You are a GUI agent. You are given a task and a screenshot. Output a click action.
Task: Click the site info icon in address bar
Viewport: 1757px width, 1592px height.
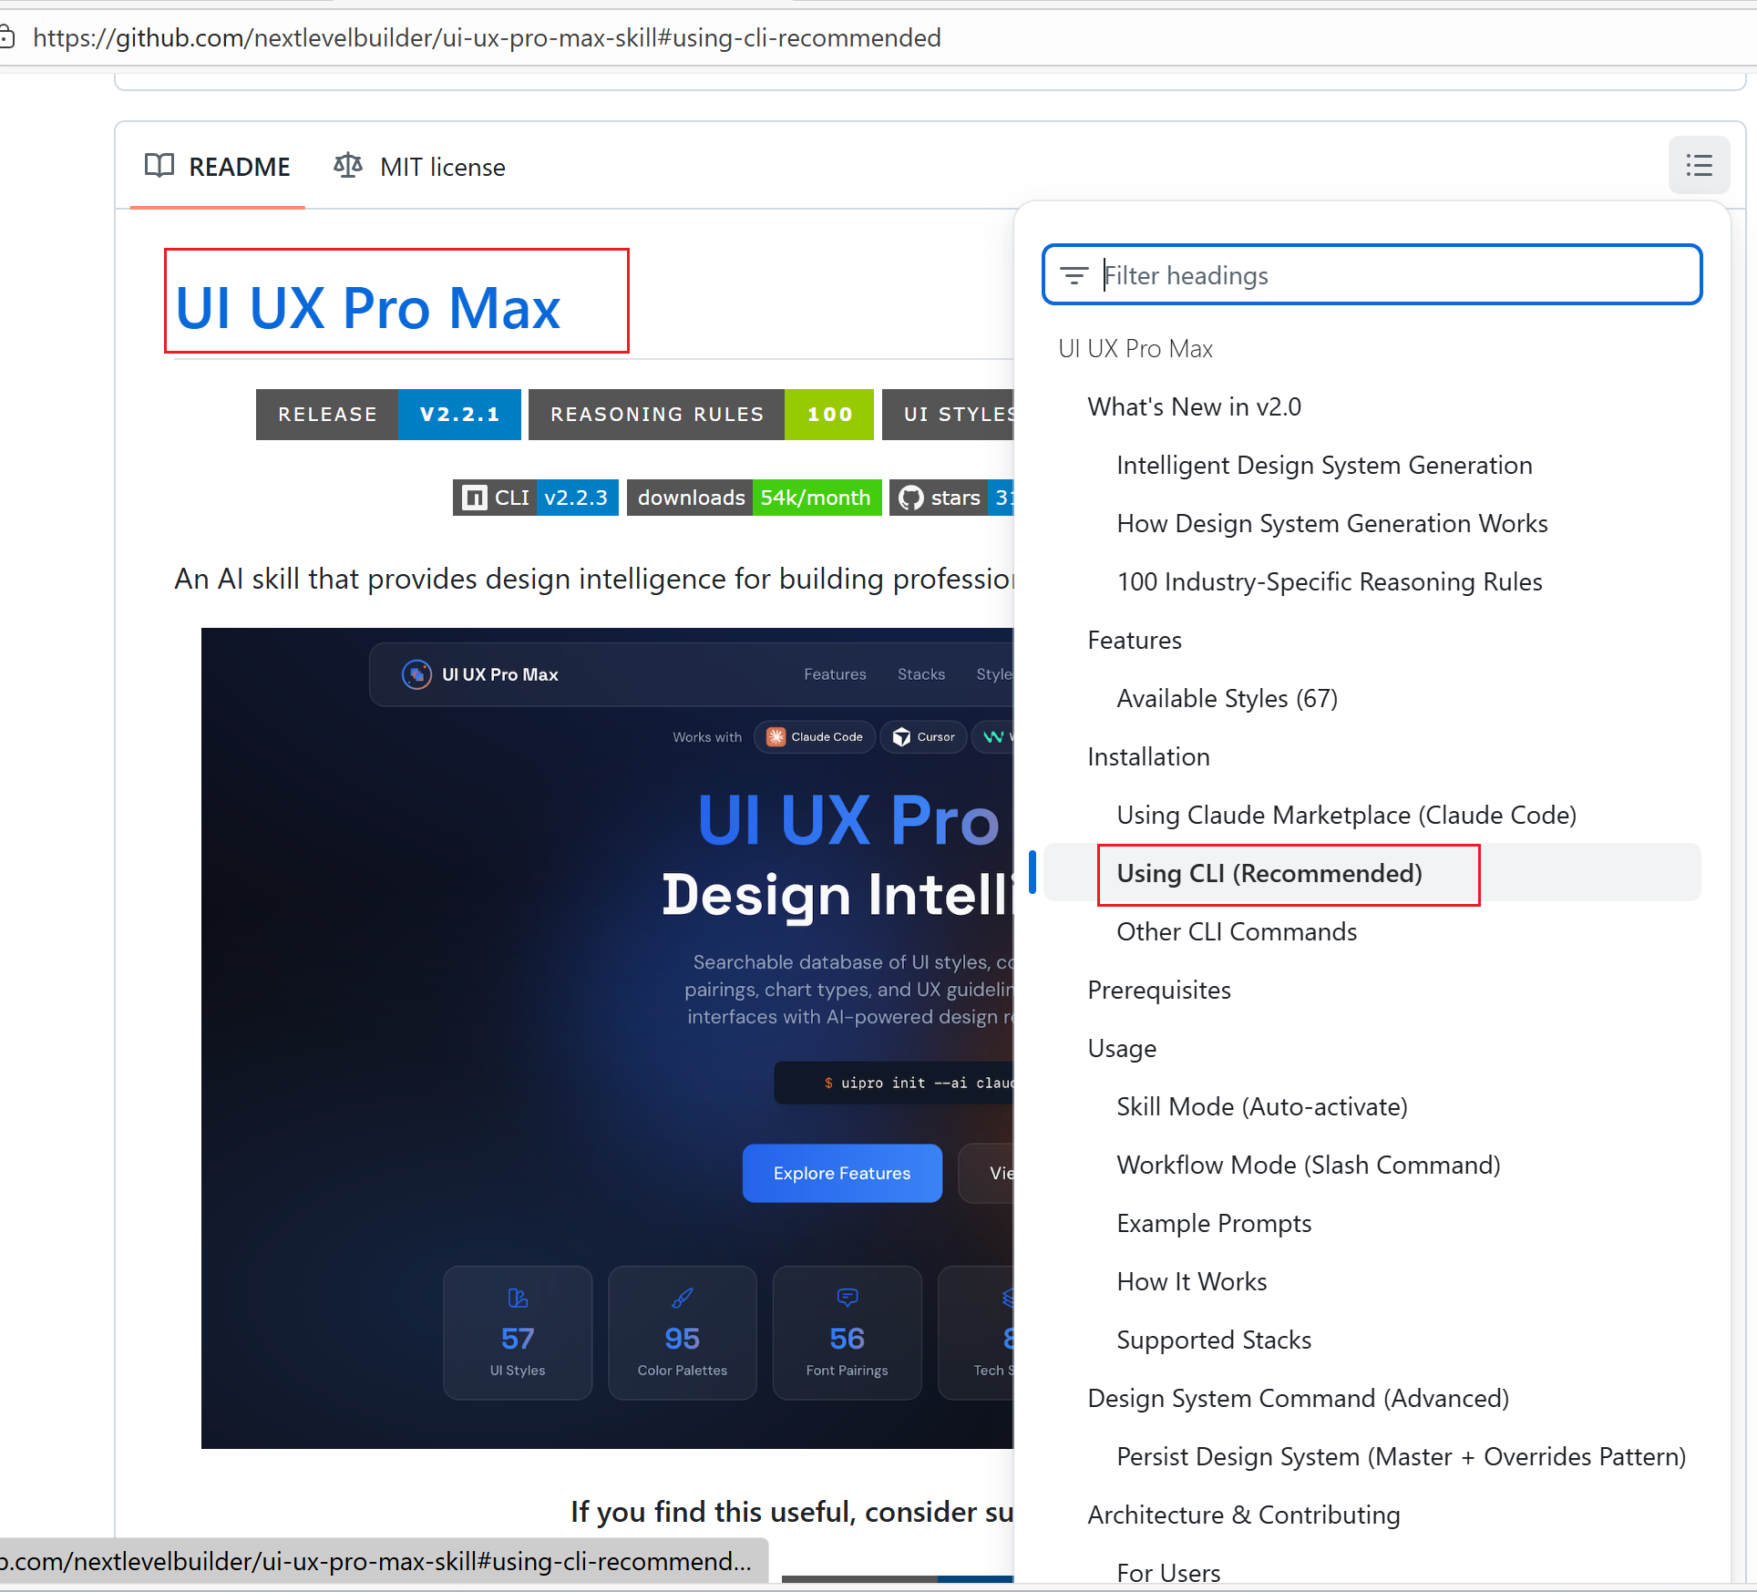coord(7,37)
